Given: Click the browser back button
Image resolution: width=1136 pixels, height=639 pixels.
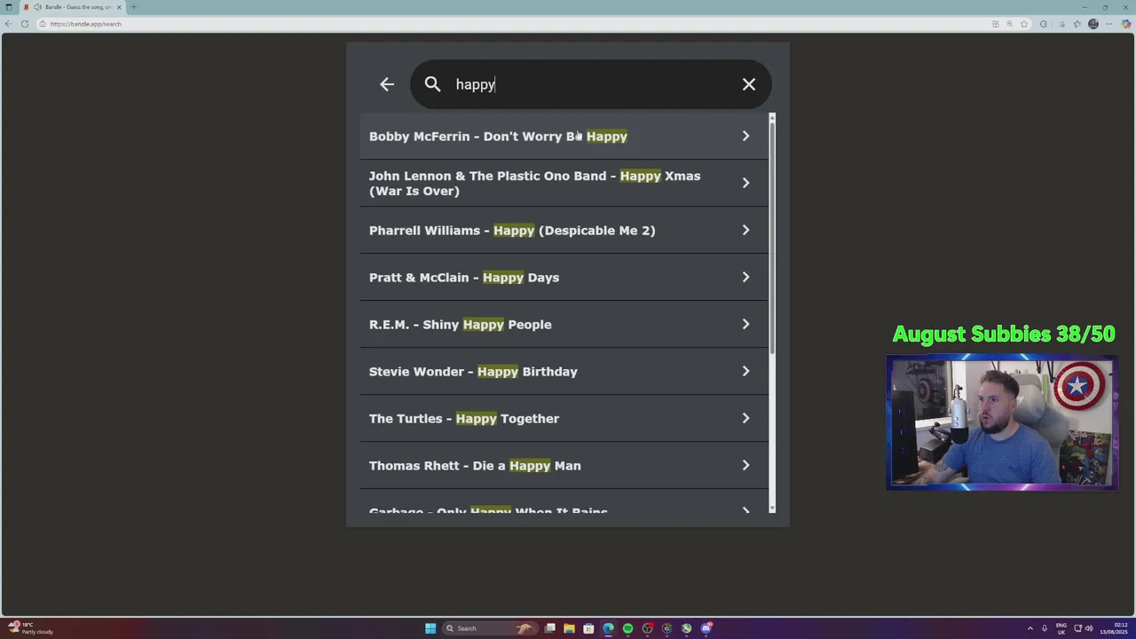Looking at the screenshot, I should click(8, 24).
